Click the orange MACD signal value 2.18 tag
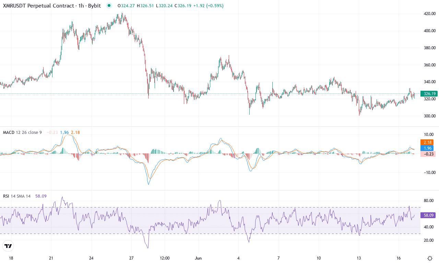 click(x=427, y=142)
